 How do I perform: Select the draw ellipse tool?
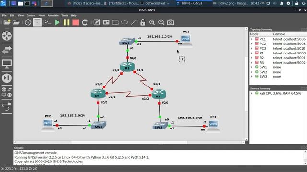124,22
